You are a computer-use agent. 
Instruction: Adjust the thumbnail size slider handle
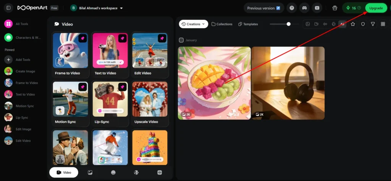(289, 24)
